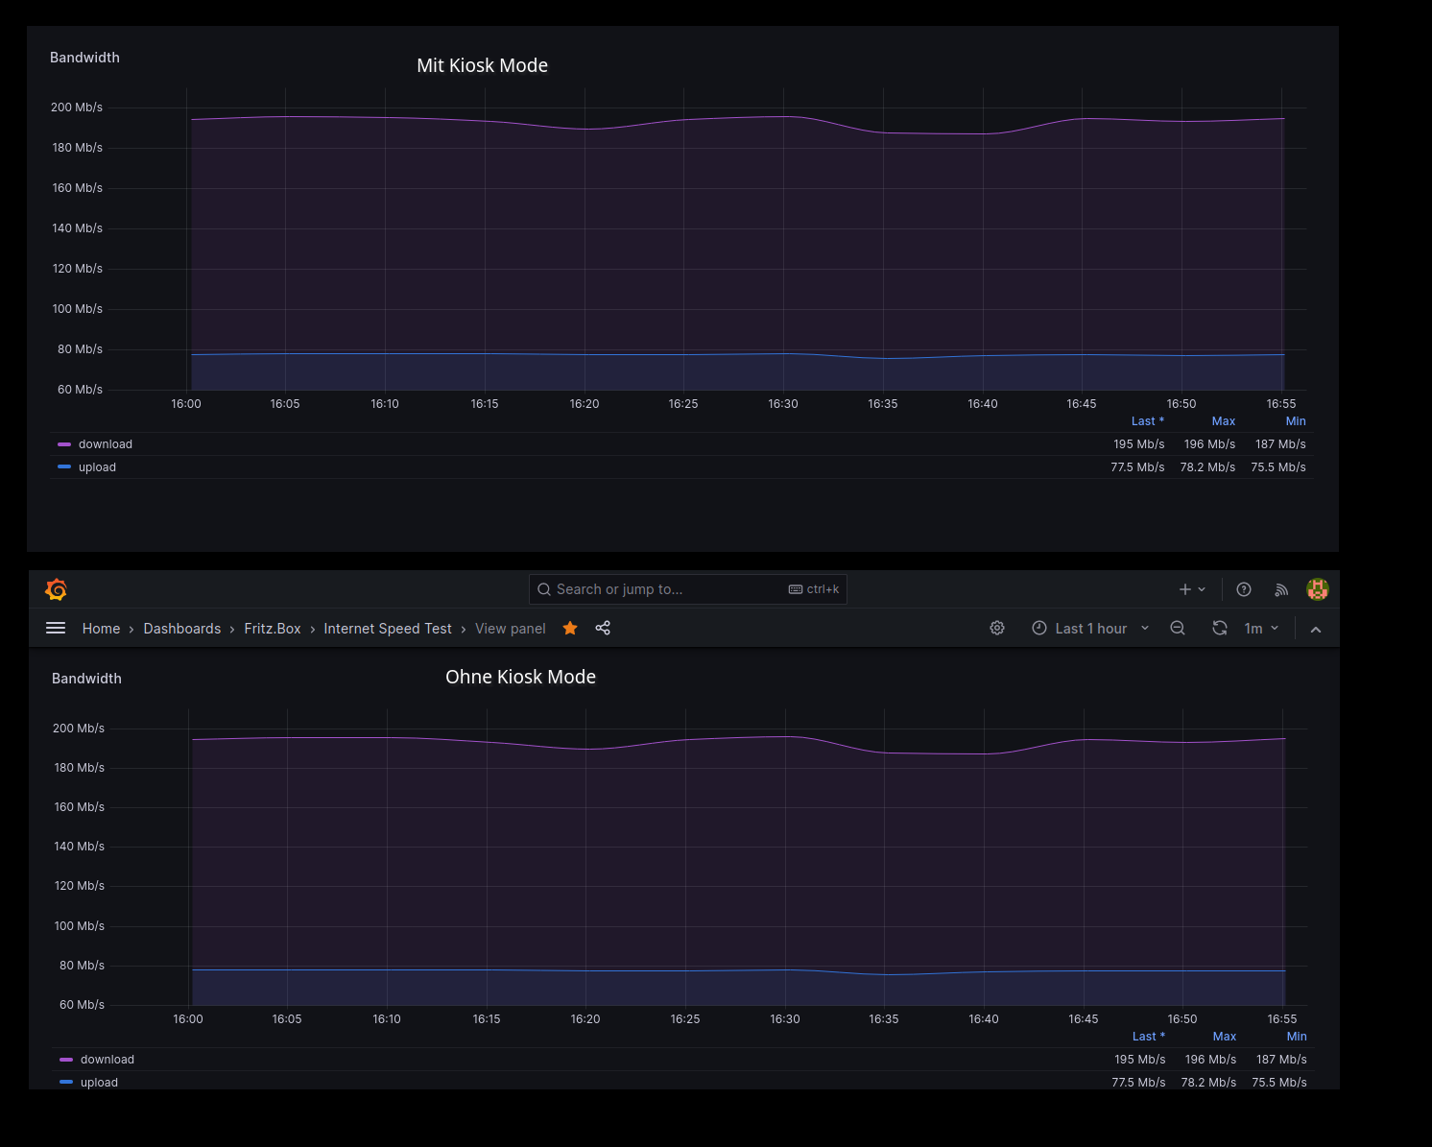The image size is (1432, 1147).
Task: Click the 16:00 axis label in upper chart
Action: pos(186,404)
